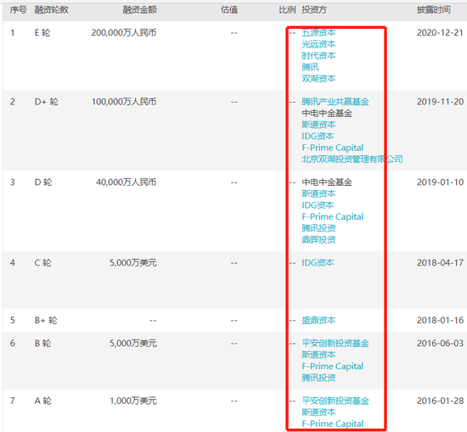Open 斯道资本 link in B轮 row
Screen dimensions: 467x432
318,355
